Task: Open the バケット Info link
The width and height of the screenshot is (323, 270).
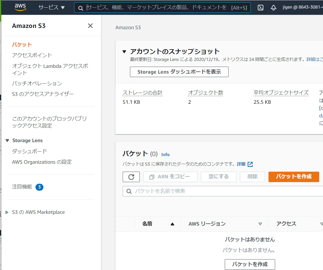Action: click(x=165, y=155)
